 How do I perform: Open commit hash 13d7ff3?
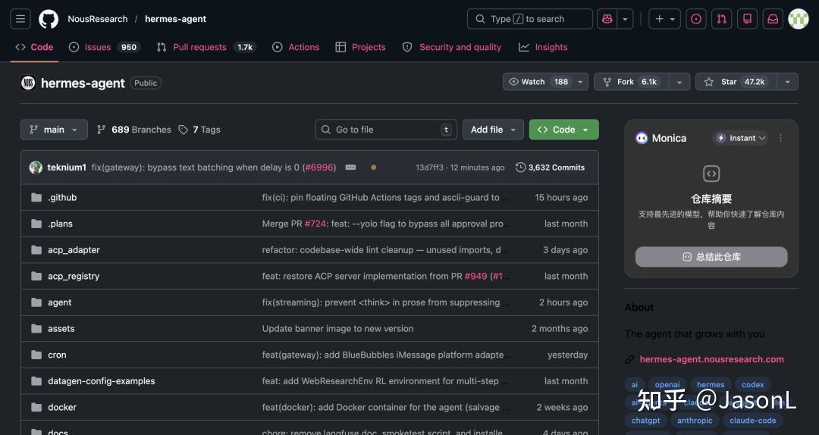[x=429, y=167]
